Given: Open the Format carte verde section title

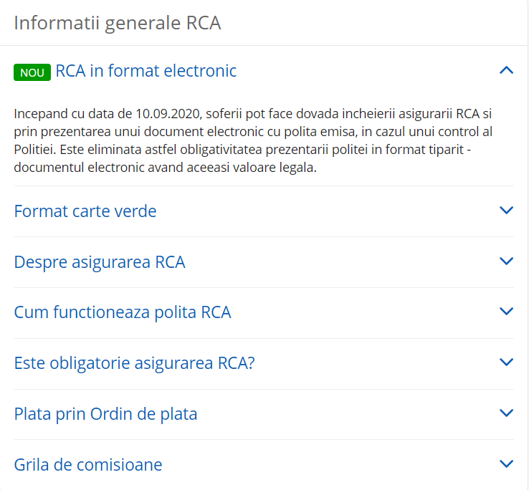Looking at the screenshot, I should click(x=85, y=211).
